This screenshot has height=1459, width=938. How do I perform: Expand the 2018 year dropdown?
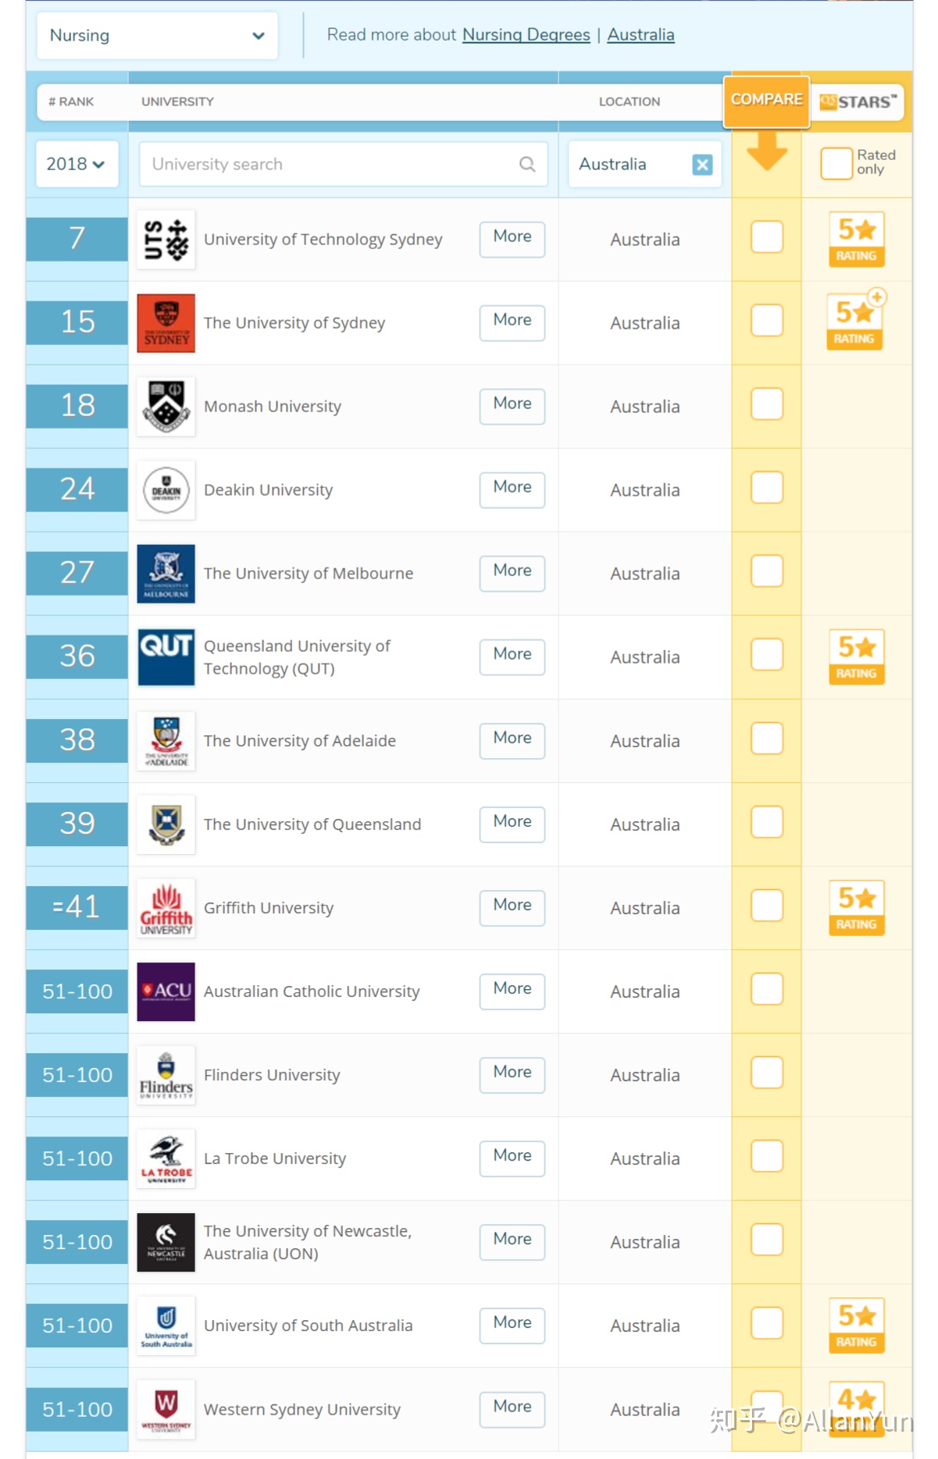coord(77,164)
